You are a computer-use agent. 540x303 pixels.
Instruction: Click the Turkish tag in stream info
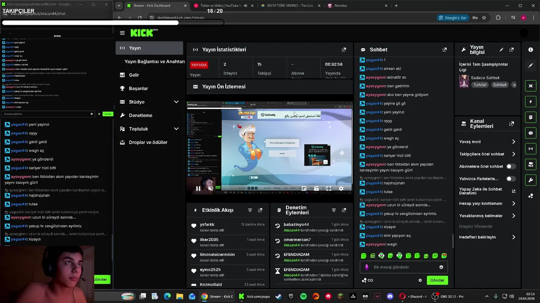[480, 85]
